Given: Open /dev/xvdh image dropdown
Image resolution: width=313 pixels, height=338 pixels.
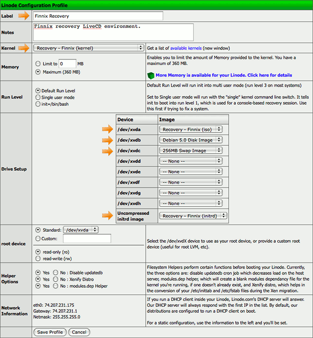Looking at the screenshot, I should tap(191, 203).
